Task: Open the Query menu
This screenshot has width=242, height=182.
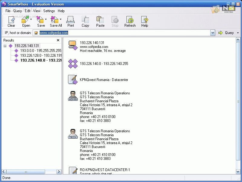Action: click(x=18, y=11)
